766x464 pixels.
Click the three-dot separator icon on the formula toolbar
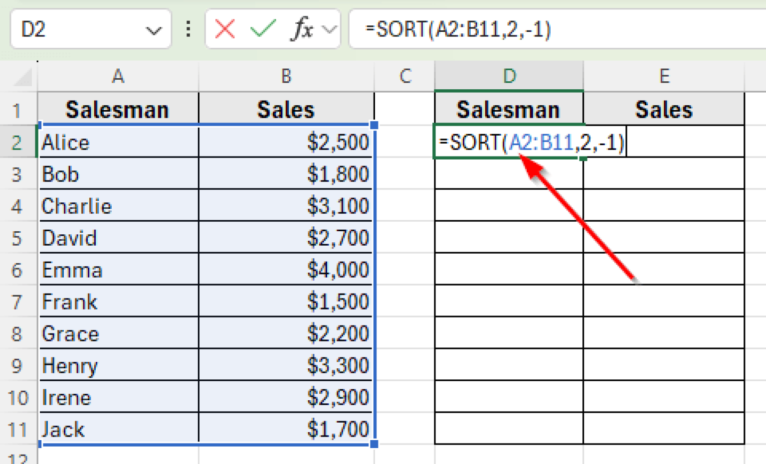pos(188,29)
